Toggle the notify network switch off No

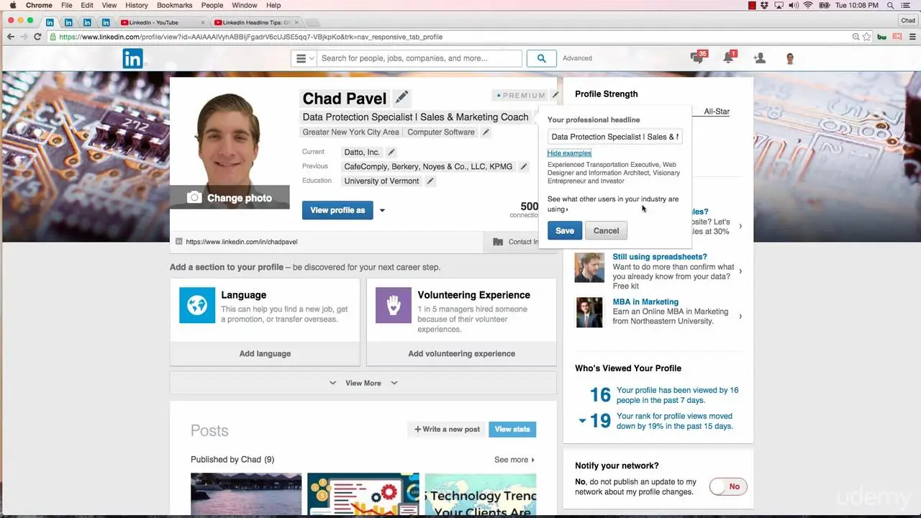click(728, 486)
